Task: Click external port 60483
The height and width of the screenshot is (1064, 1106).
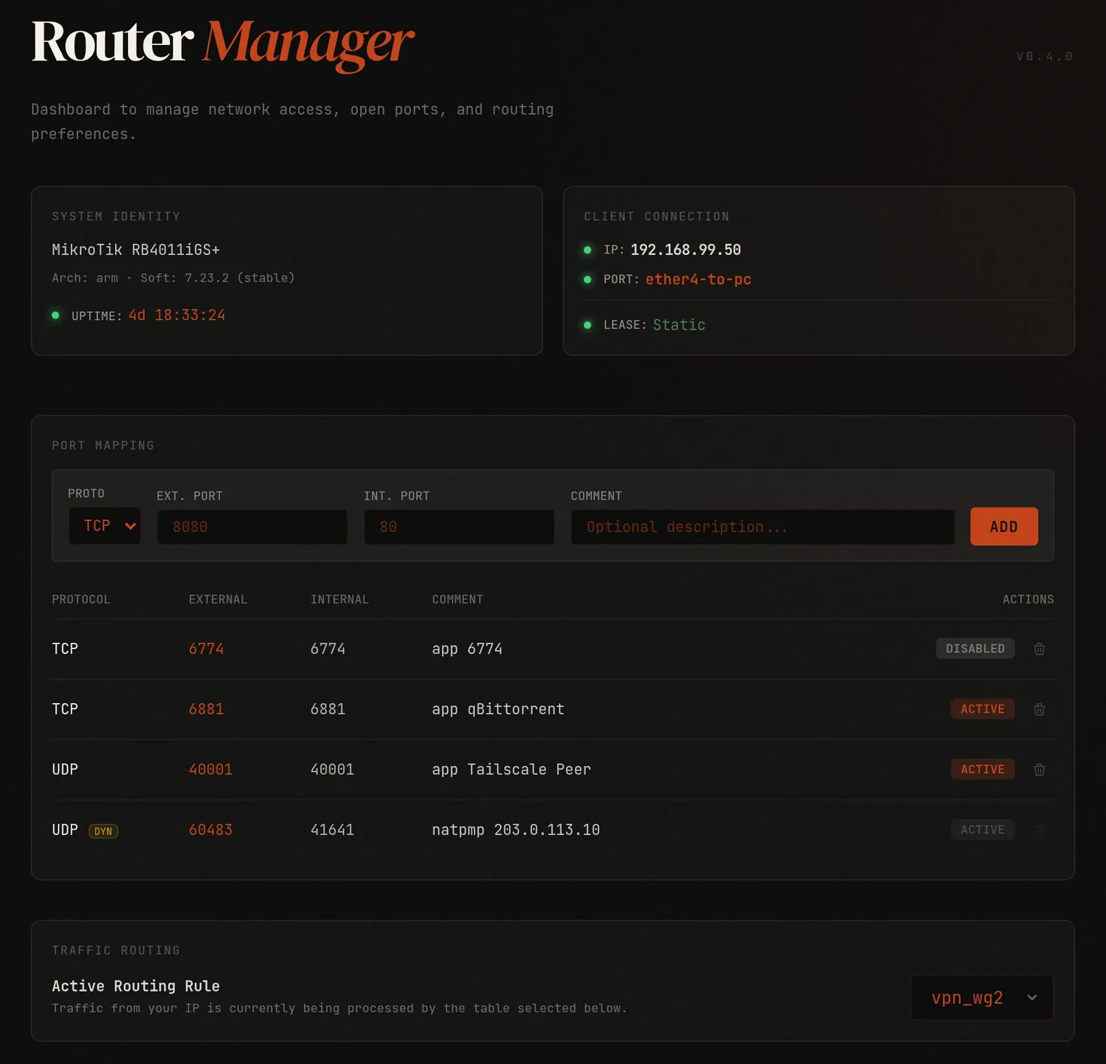Action: [x=211, y=830]
